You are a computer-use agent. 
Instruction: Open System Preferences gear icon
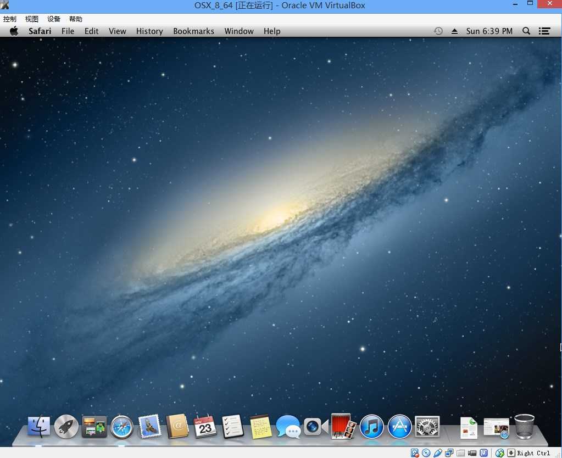[x=427, y=427]
